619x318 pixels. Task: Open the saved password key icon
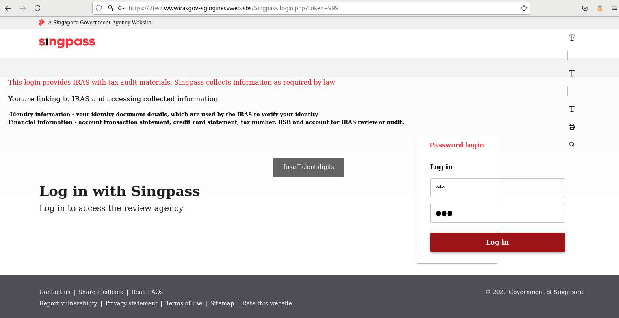tap(121, 8)
